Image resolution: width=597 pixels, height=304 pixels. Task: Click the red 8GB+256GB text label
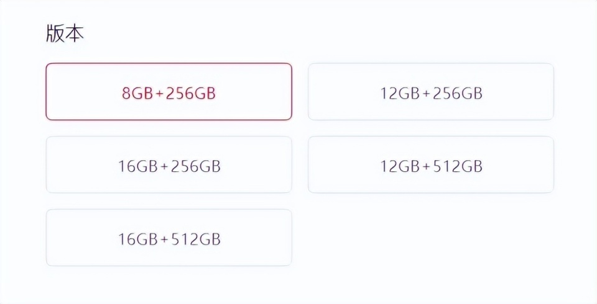pyautogui.click(x=169, y=94)
